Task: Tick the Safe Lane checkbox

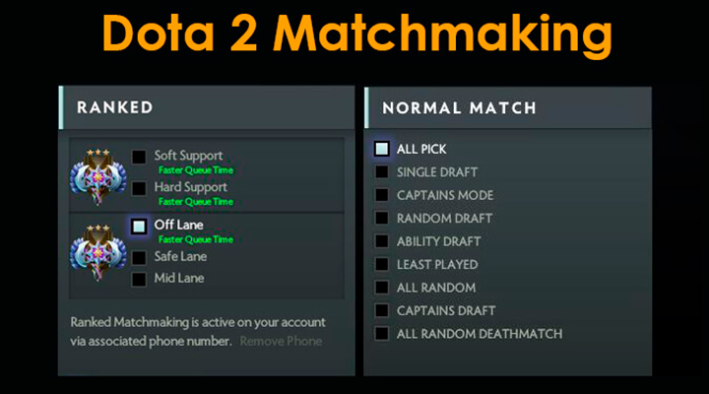Action: (x=139, y=257)
